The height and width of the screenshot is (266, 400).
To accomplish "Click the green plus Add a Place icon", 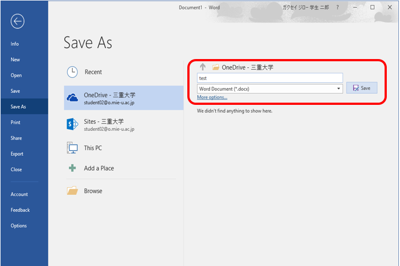I will 72,168.
